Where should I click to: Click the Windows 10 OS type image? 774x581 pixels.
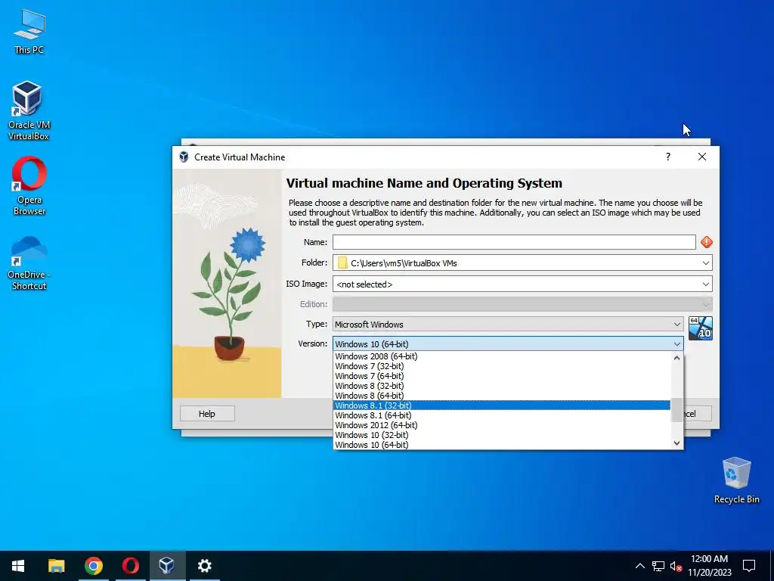701,328
